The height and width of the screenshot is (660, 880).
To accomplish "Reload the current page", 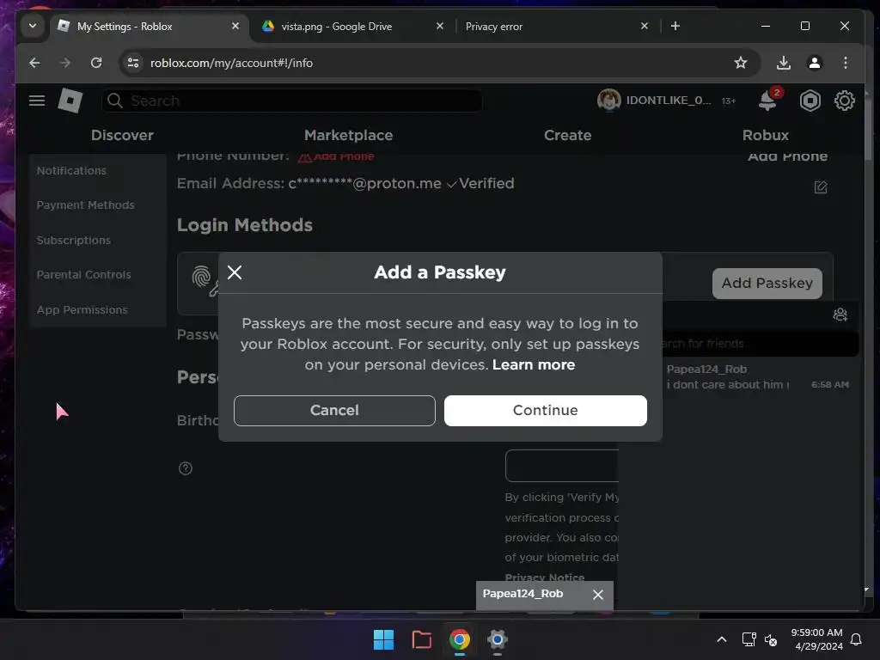I will [x=96, y=63].
